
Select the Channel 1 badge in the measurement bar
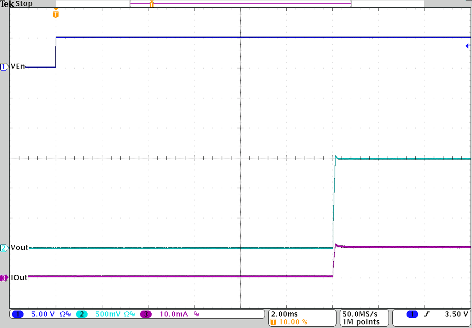[x=18, y=314]
